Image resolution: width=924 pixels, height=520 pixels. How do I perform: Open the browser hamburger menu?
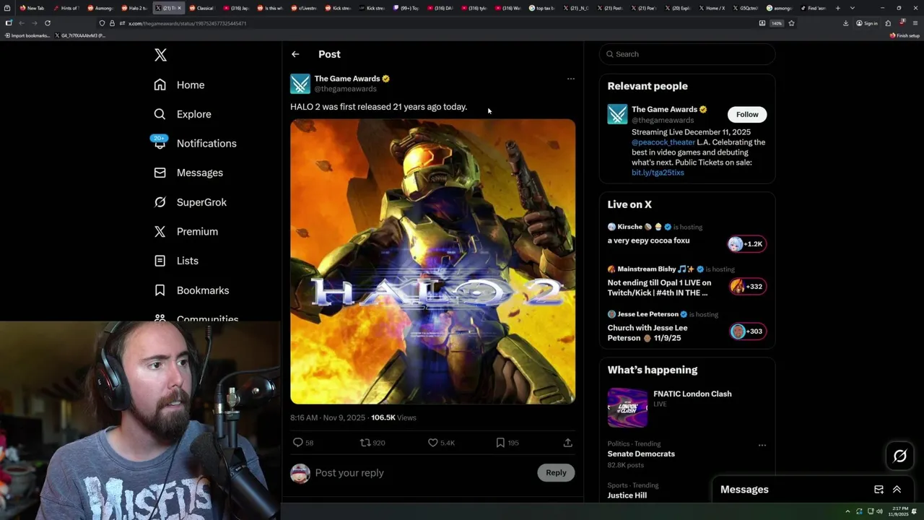(x=915, y=23)
